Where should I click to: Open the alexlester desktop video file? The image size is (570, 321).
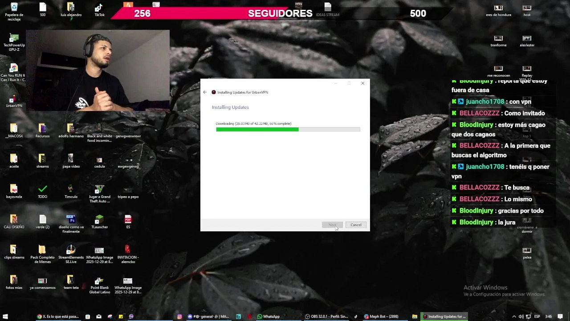coord(527,41)
